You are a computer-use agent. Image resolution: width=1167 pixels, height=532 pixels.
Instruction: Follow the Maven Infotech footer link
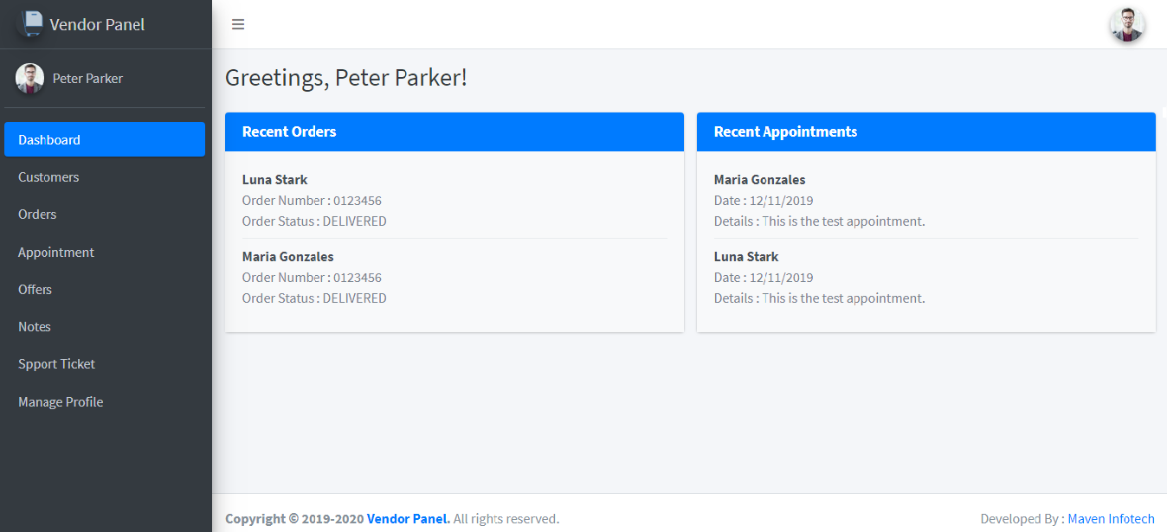tap(1111, 519)
